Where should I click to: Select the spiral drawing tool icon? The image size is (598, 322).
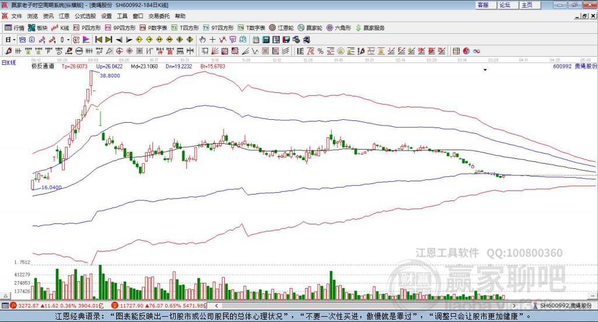point(59,51)
